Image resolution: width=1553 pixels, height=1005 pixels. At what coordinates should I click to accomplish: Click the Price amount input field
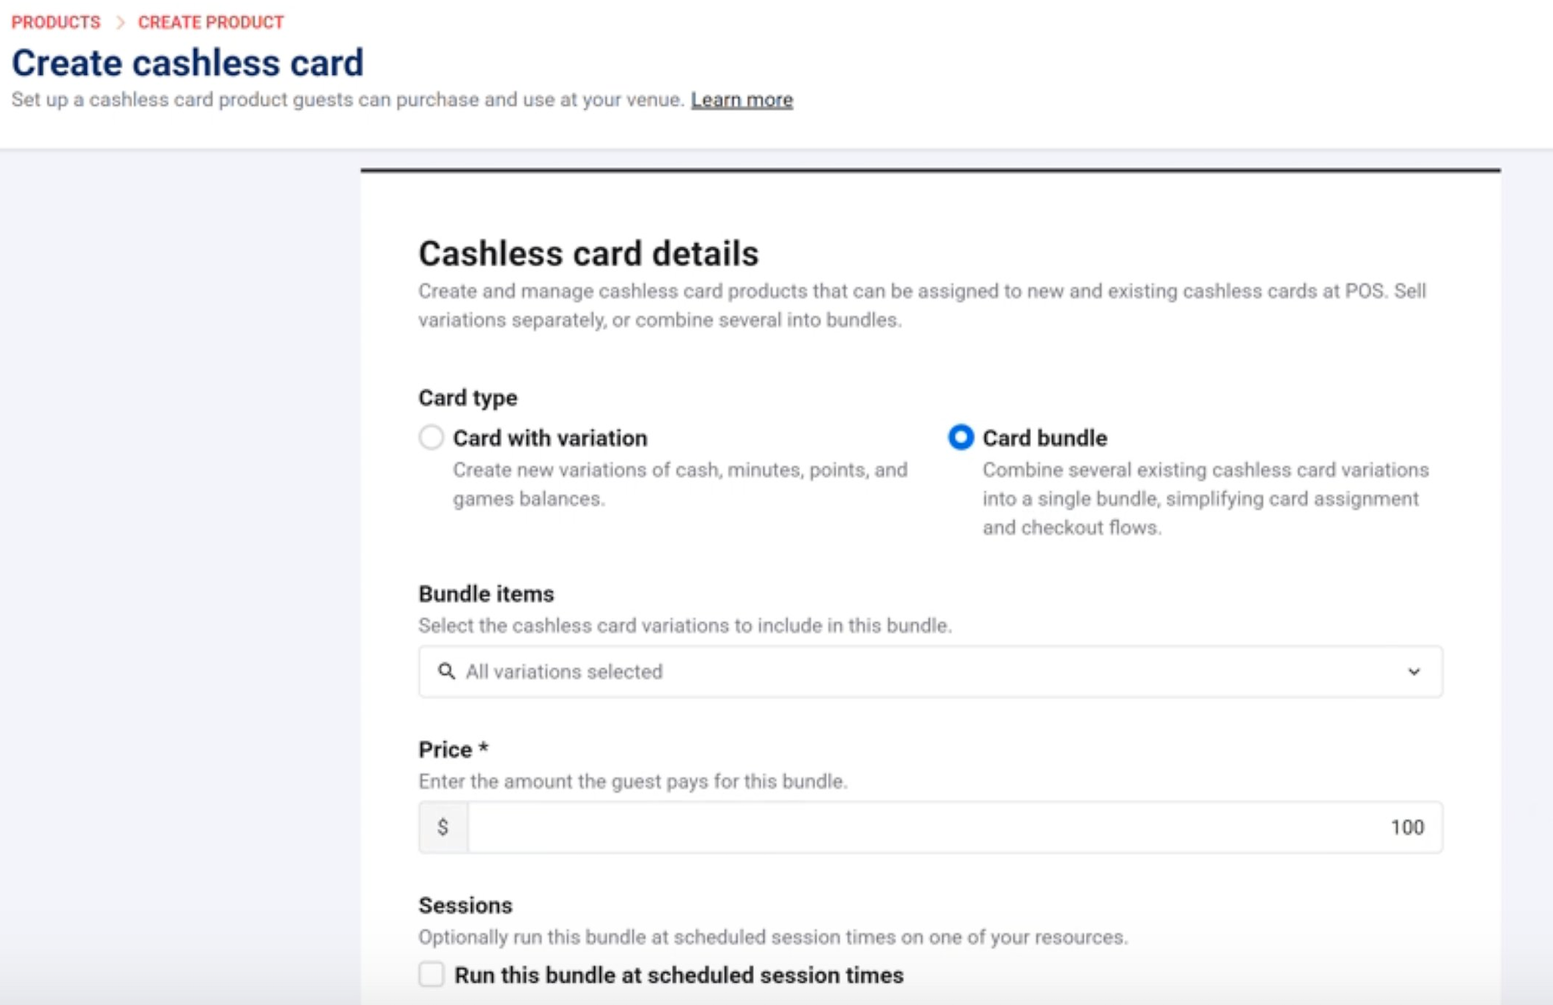pos(955,826)
